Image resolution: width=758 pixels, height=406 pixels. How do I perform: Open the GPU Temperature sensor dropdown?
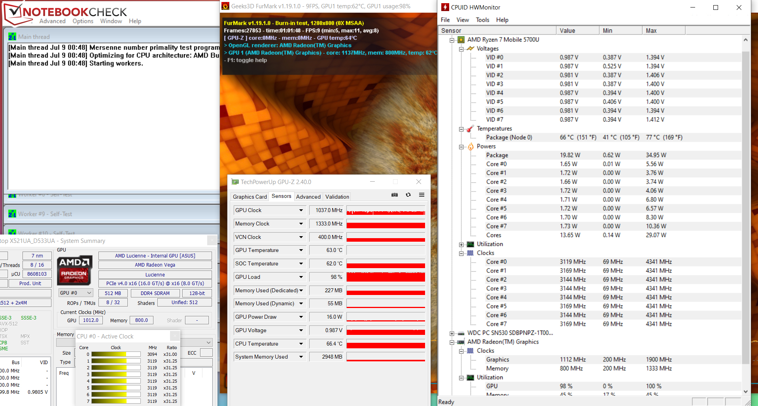click(x=301, y=250)
